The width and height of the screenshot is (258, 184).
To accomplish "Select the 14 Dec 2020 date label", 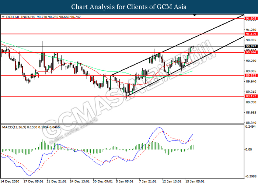I will click(x=10, y=181).
